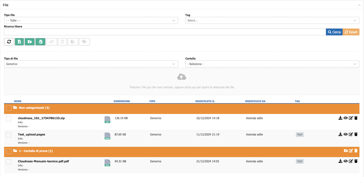Screen dimensions: 364x177
Task: Click the drop zone to select files
Action: click(x=182, y=81)
